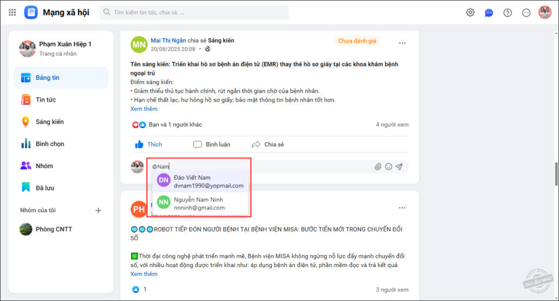559x301 pixels.
Task: Click the Tin tức newspaper icon
Action: click(26, 100)
